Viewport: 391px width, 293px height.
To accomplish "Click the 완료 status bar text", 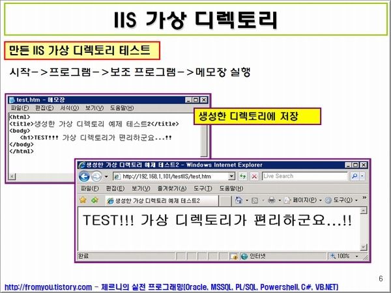I will [x=83, y=256].
